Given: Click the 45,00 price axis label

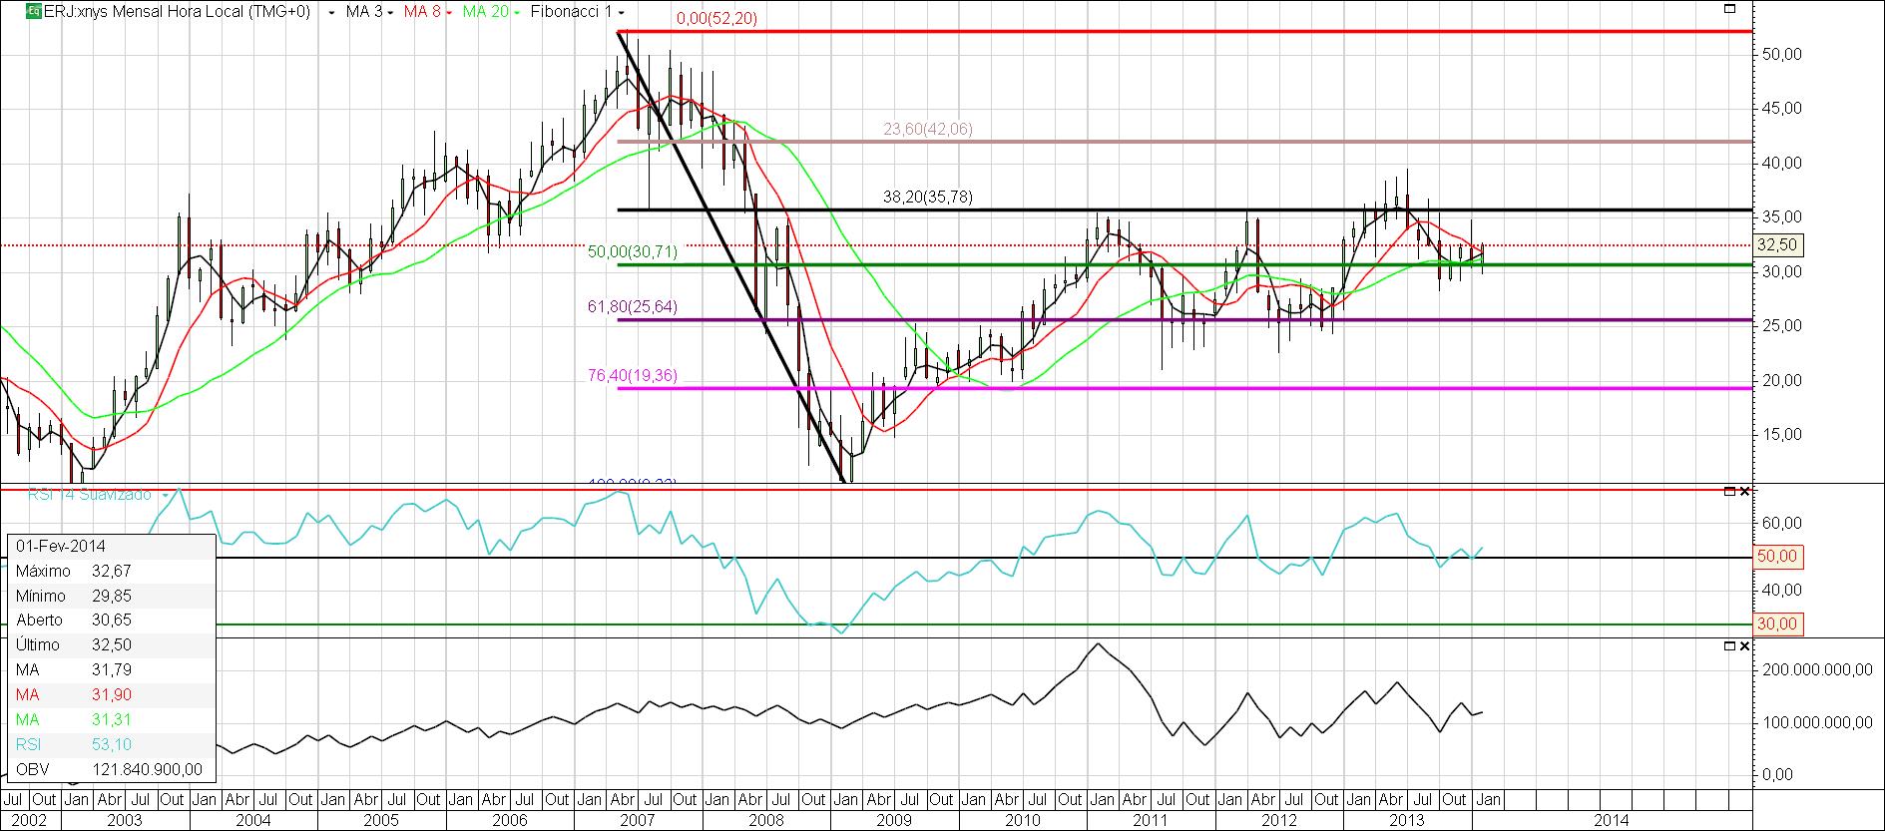Looking at the screenshot, I should pyautogui.click(x=1782, y=109).
